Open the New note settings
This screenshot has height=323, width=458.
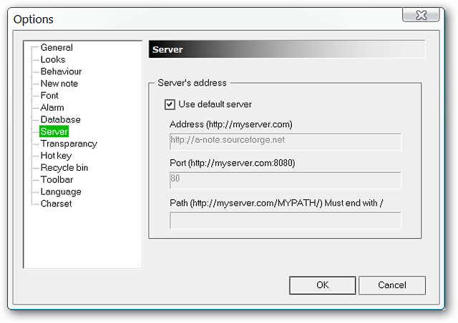point(59,84)
